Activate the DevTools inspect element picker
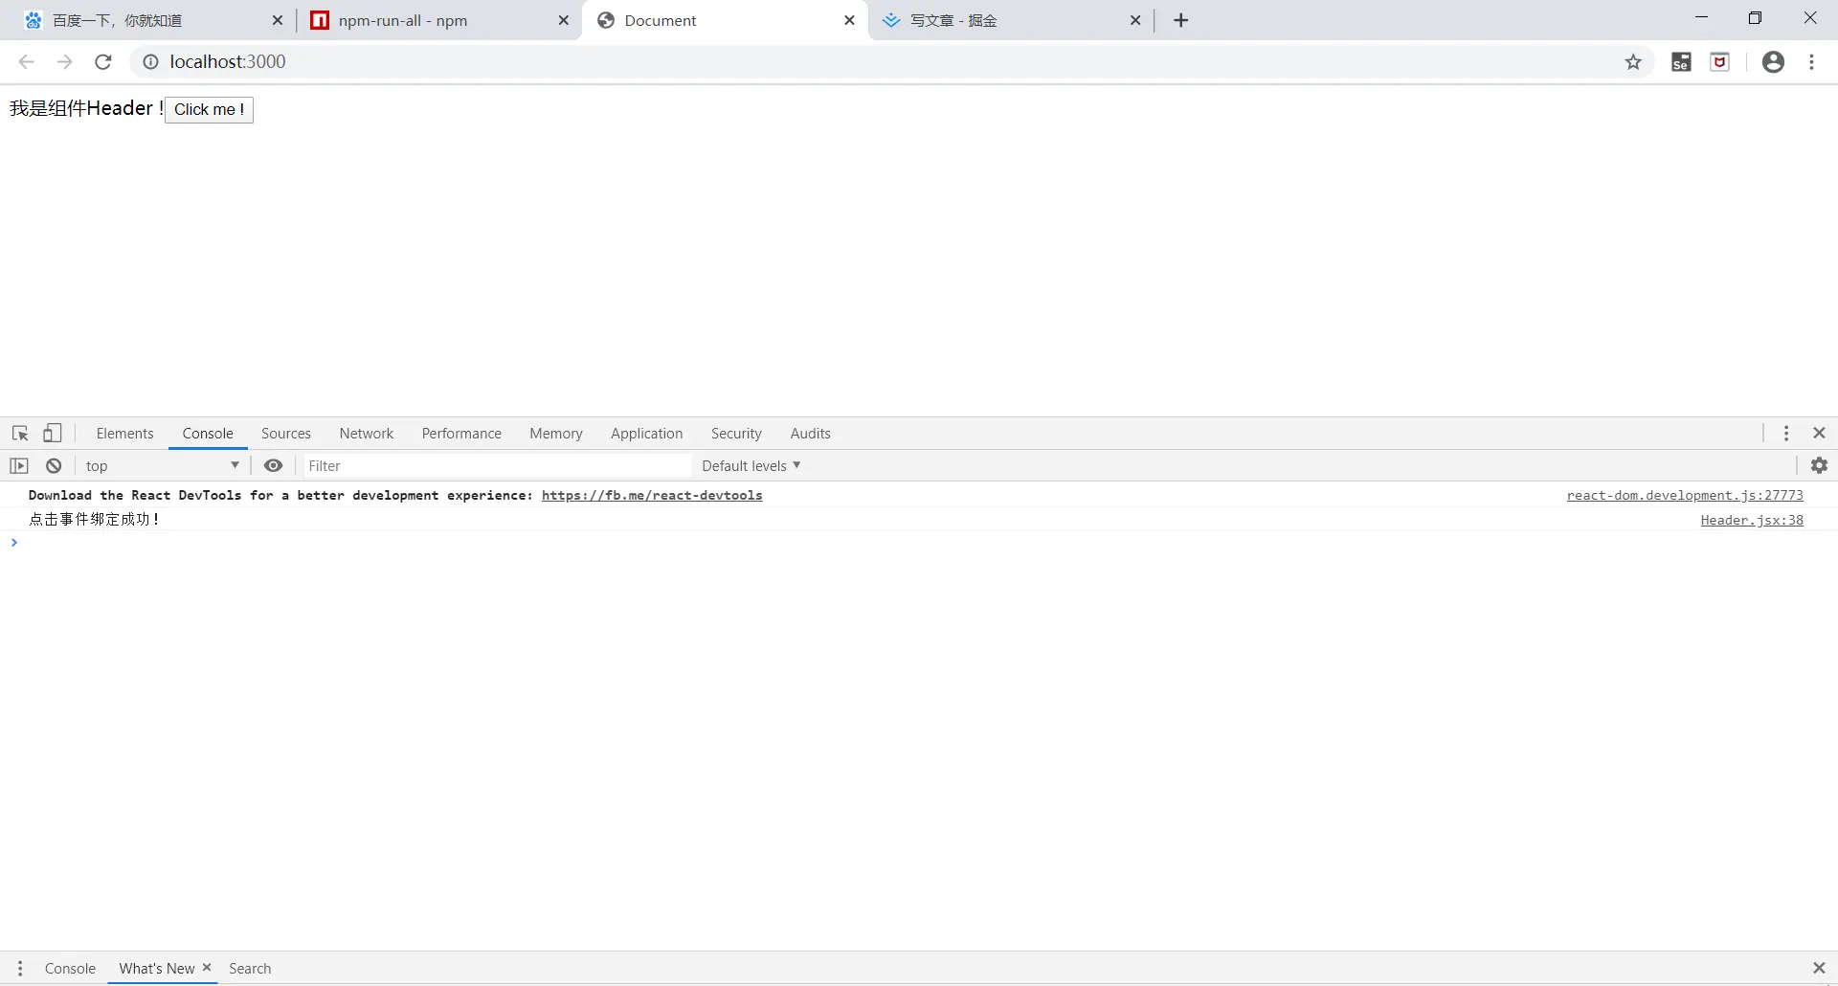The image size is (1838, 986). [x=20, y=434]
